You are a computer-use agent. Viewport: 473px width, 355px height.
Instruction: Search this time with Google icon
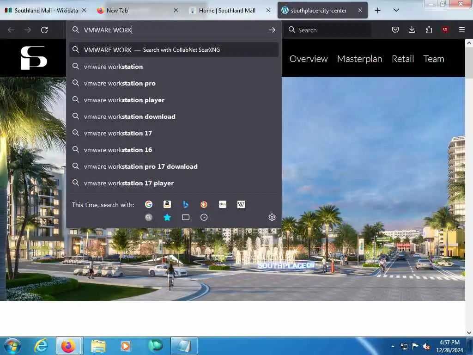tap(149, 204)
